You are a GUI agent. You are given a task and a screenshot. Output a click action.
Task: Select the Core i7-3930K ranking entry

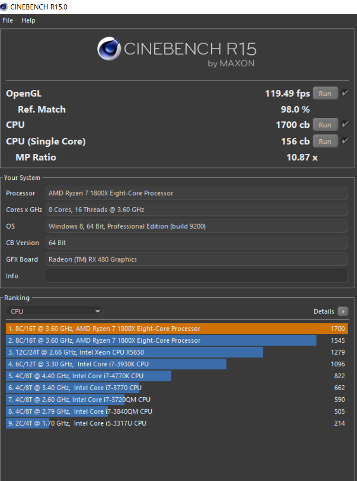click(x=177, y=364)
